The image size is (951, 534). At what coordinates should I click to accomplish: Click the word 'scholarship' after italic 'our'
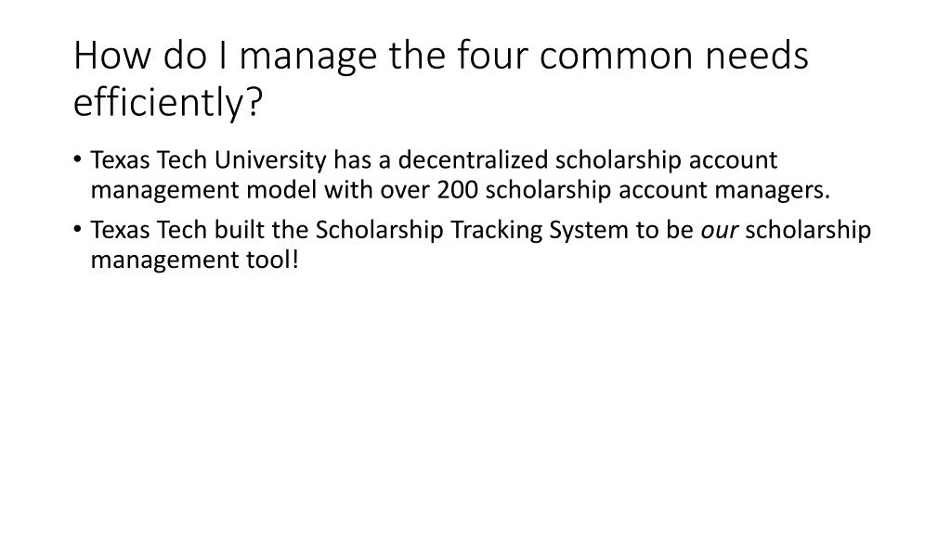click(x=808, y=231)
